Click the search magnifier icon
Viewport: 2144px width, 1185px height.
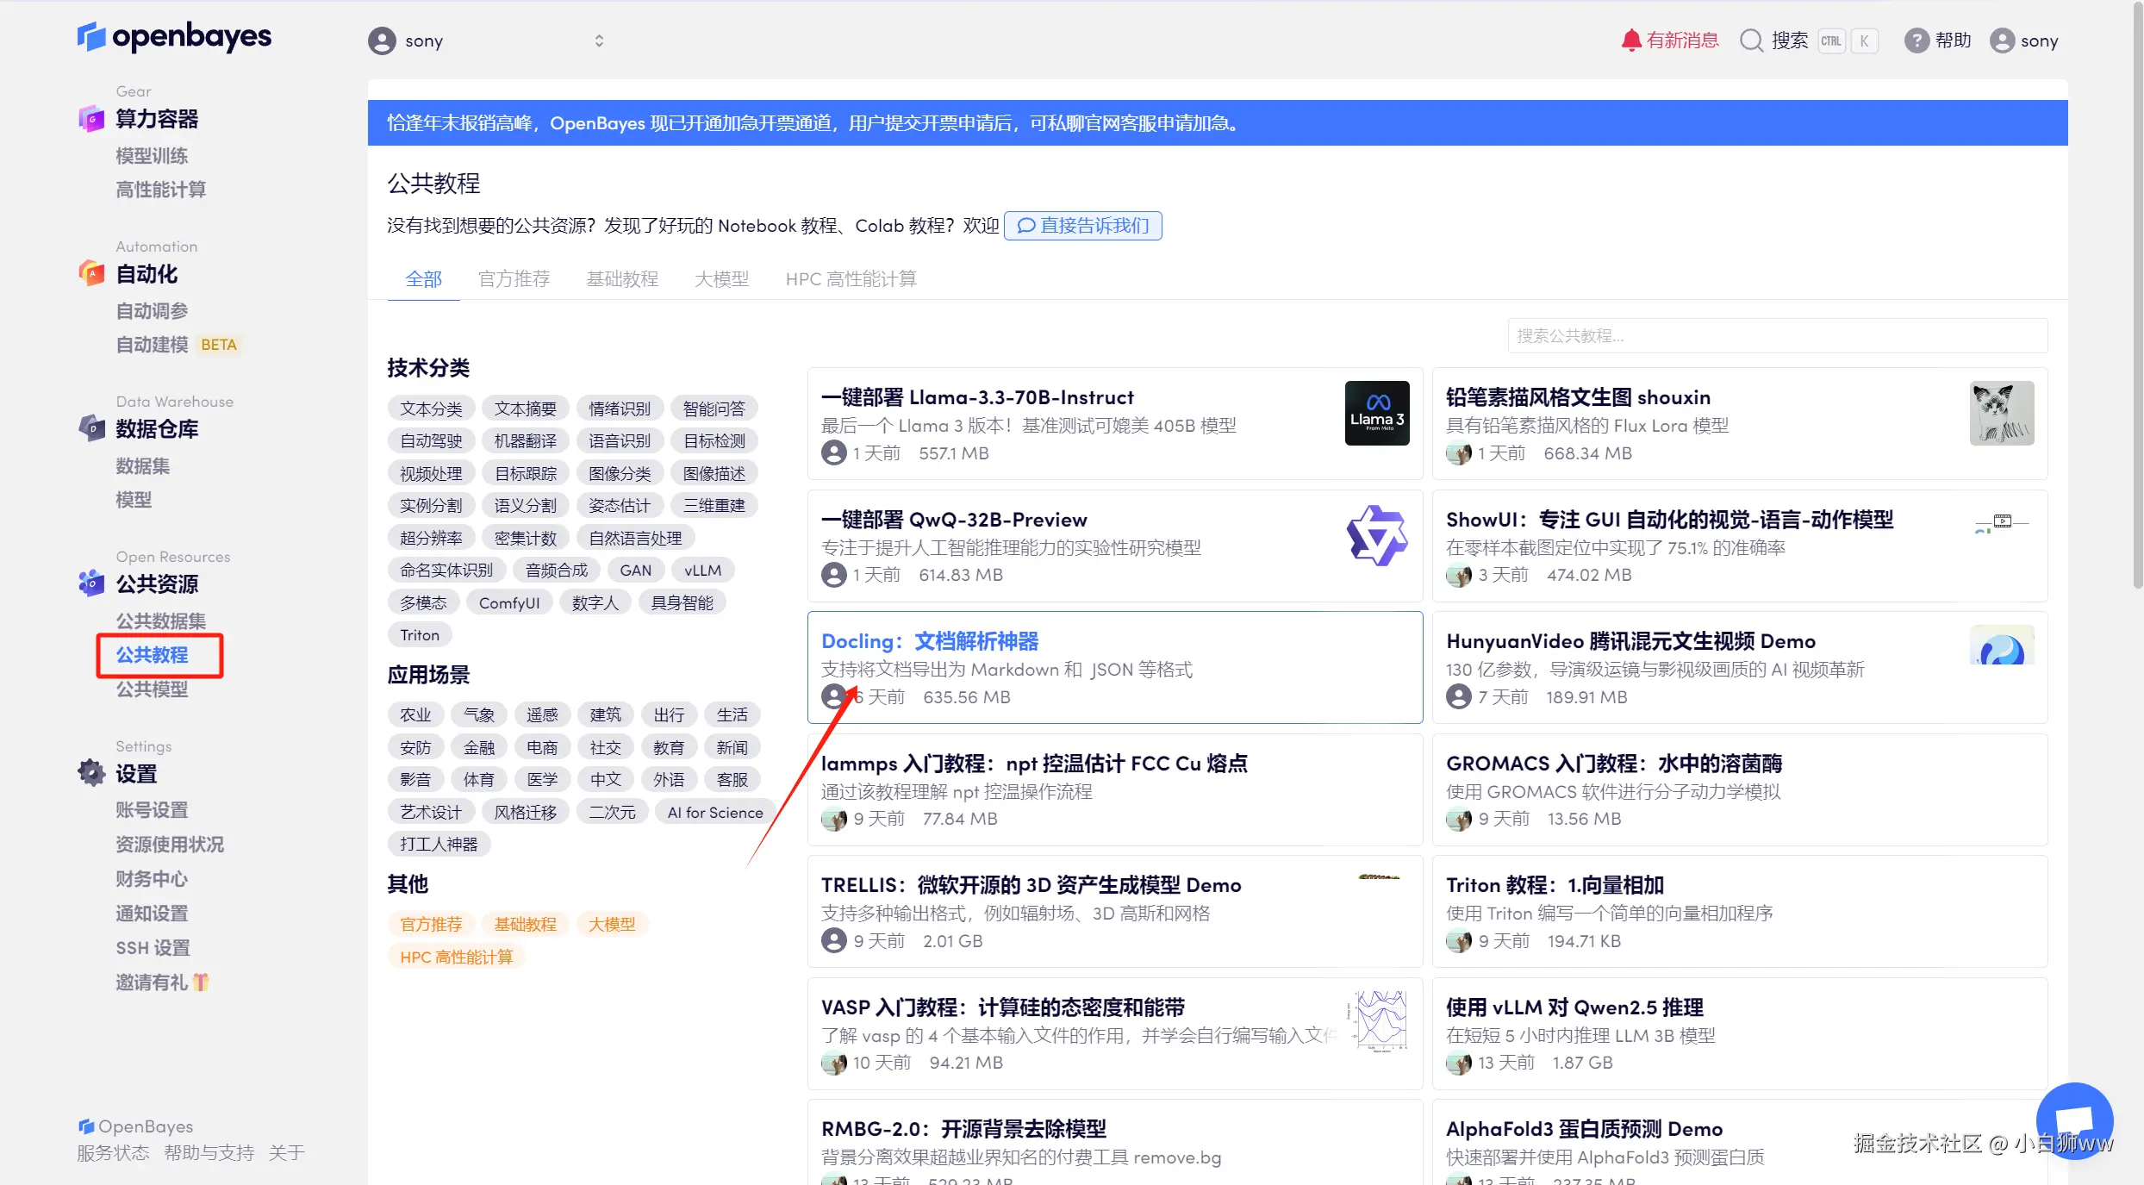(1751, 41)
